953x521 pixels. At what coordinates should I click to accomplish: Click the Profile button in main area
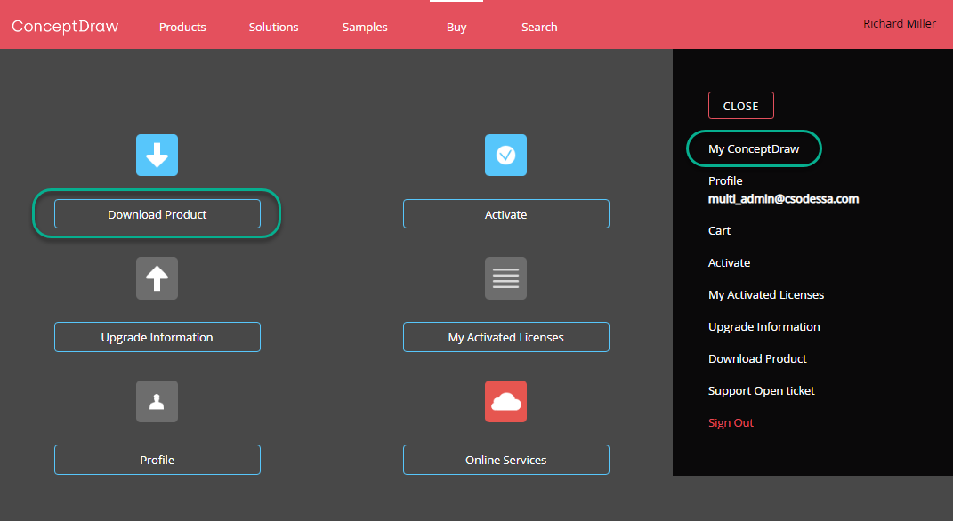click(157, 460)
